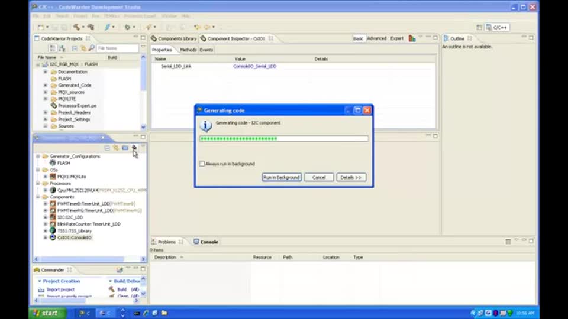Click the Windows start button
Screen dimensions: 568x319
(47, 313)
